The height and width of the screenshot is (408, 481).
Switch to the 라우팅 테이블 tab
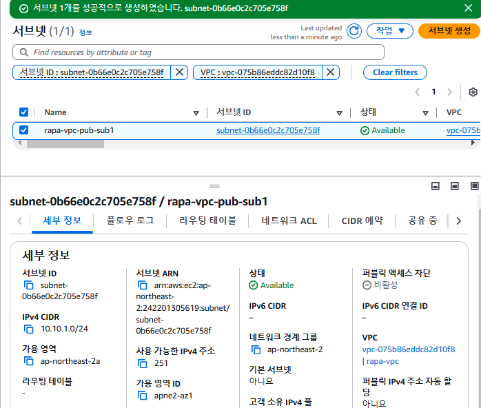(207, 221)
